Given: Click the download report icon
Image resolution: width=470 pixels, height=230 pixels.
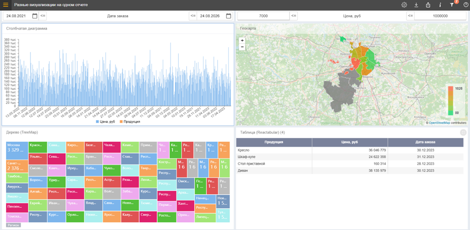Looking at the screenshot, I should [x=416, y=5].
